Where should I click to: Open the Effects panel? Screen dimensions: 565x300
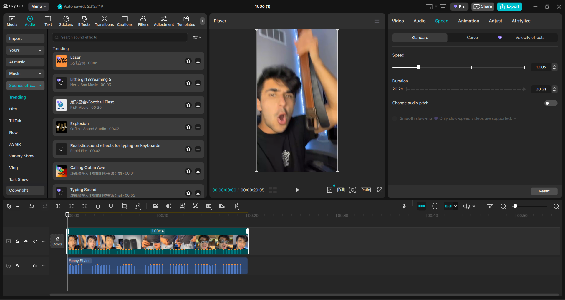pyautogui.click(x=84, y=21)
